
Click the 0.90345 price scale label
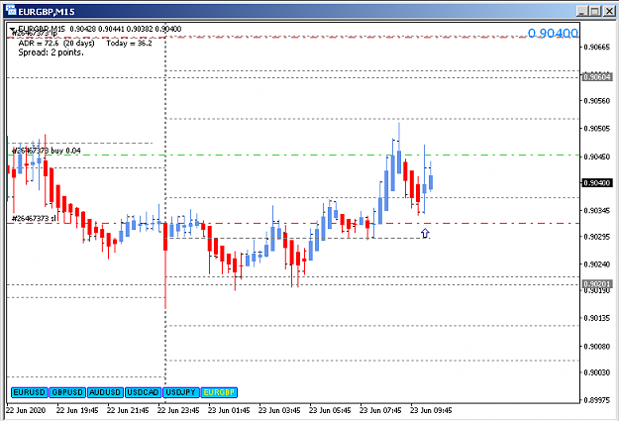click(597, 210)
